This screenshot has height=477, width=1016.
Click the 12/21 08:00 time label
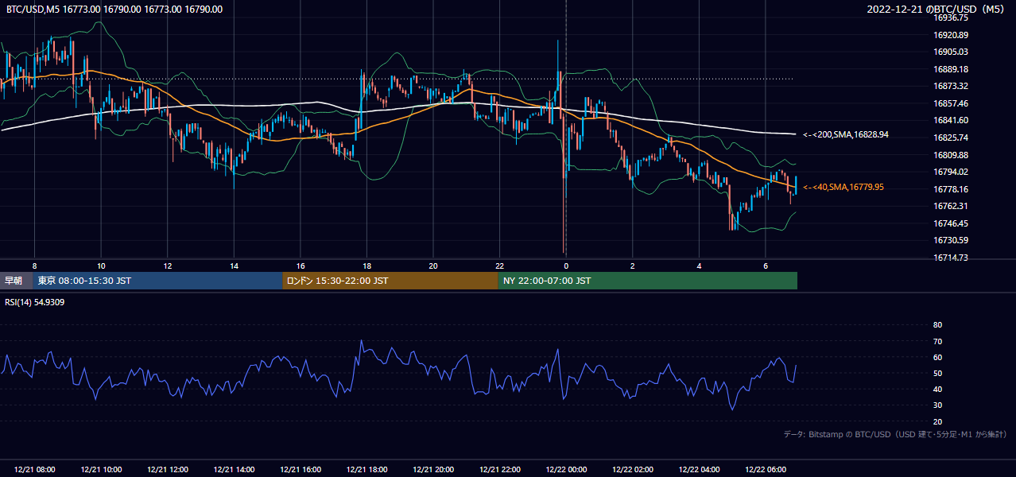(35, 470)
